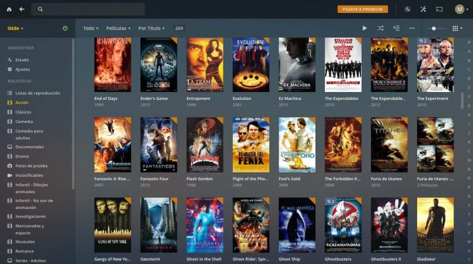Open Documentales library in sidebar
This screenshot has height=264, width=473.
[30, 147]
